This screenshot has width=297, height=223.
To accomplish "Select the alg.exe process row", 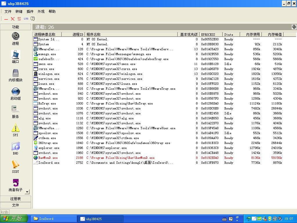I will pyautogui.click(x=158, y=118).
